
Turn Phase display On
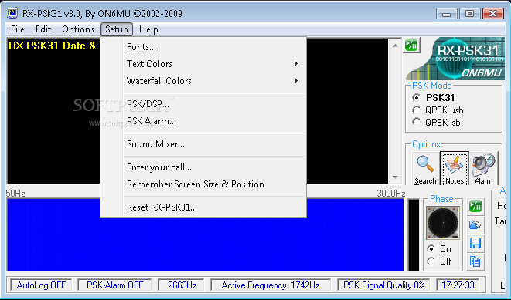click(x=431, y=249)
